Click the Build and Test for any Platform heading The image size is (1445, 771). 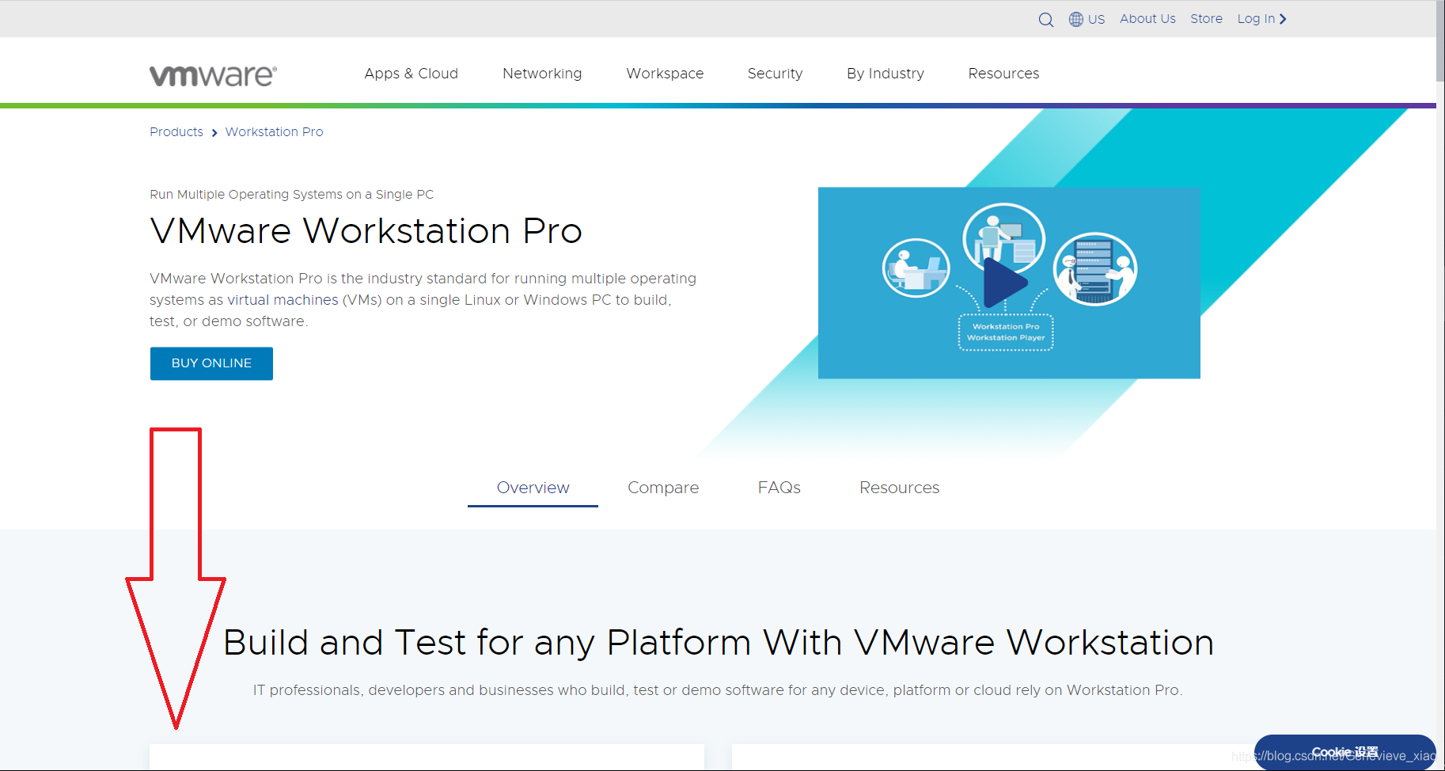click(718, 642)
